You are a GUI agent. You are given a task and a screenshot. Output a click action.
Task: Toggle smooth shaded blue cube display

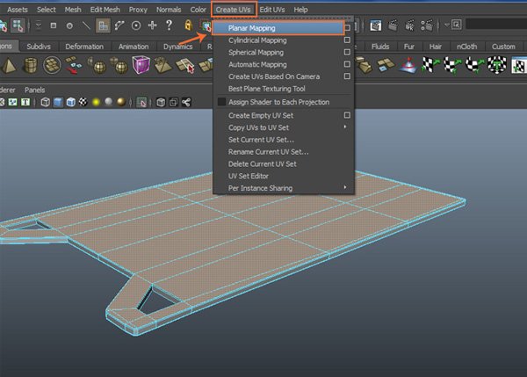coord(58,102)
